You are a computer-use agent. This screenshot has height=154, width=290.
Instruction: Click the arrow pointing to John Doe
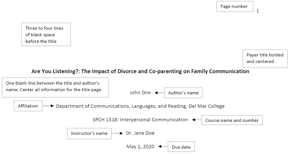159,93
